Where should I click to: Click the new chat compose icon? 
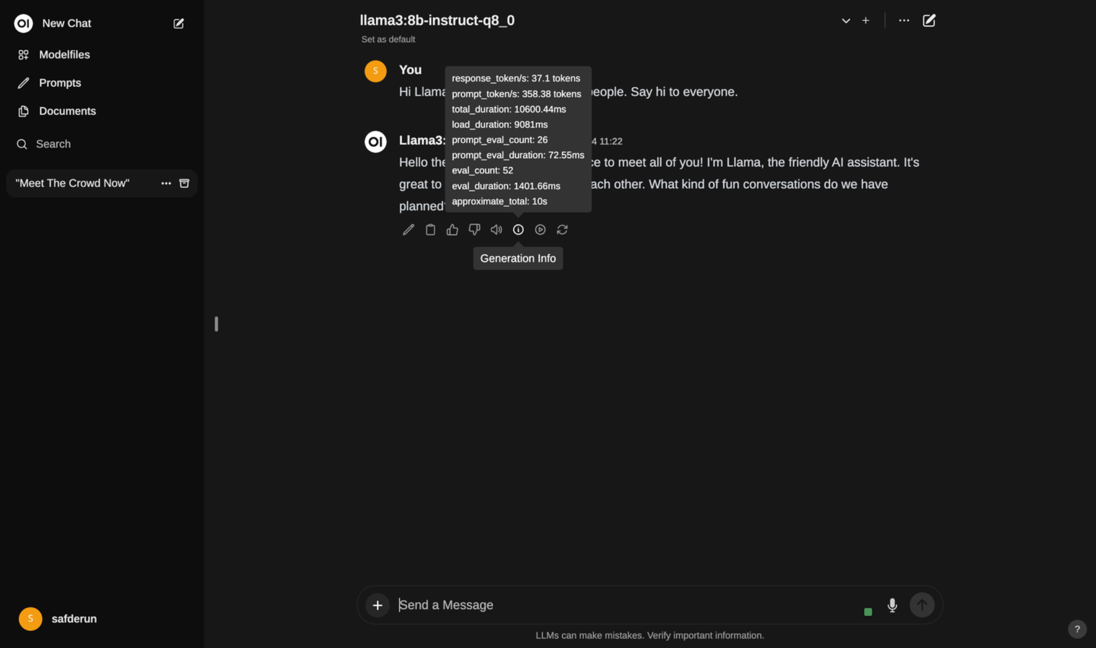click(179, 23)
